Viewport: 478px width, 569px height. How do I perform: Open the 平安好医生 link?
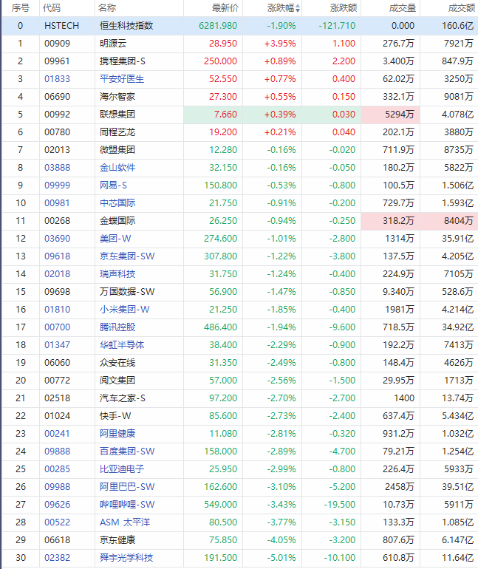[122, 79]
